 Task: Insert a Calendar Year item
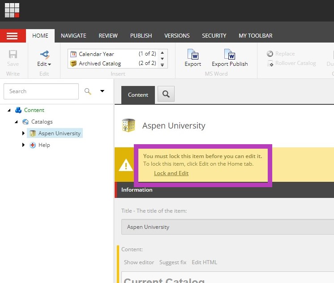pos(96,54)
